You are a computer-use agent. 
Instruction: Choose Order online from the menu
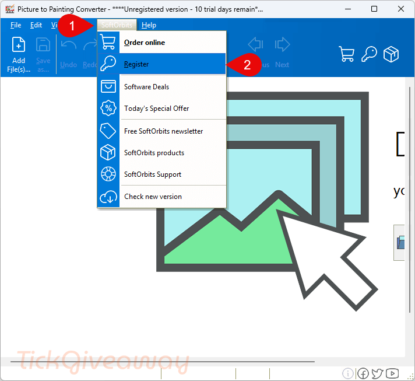(161, 43)
